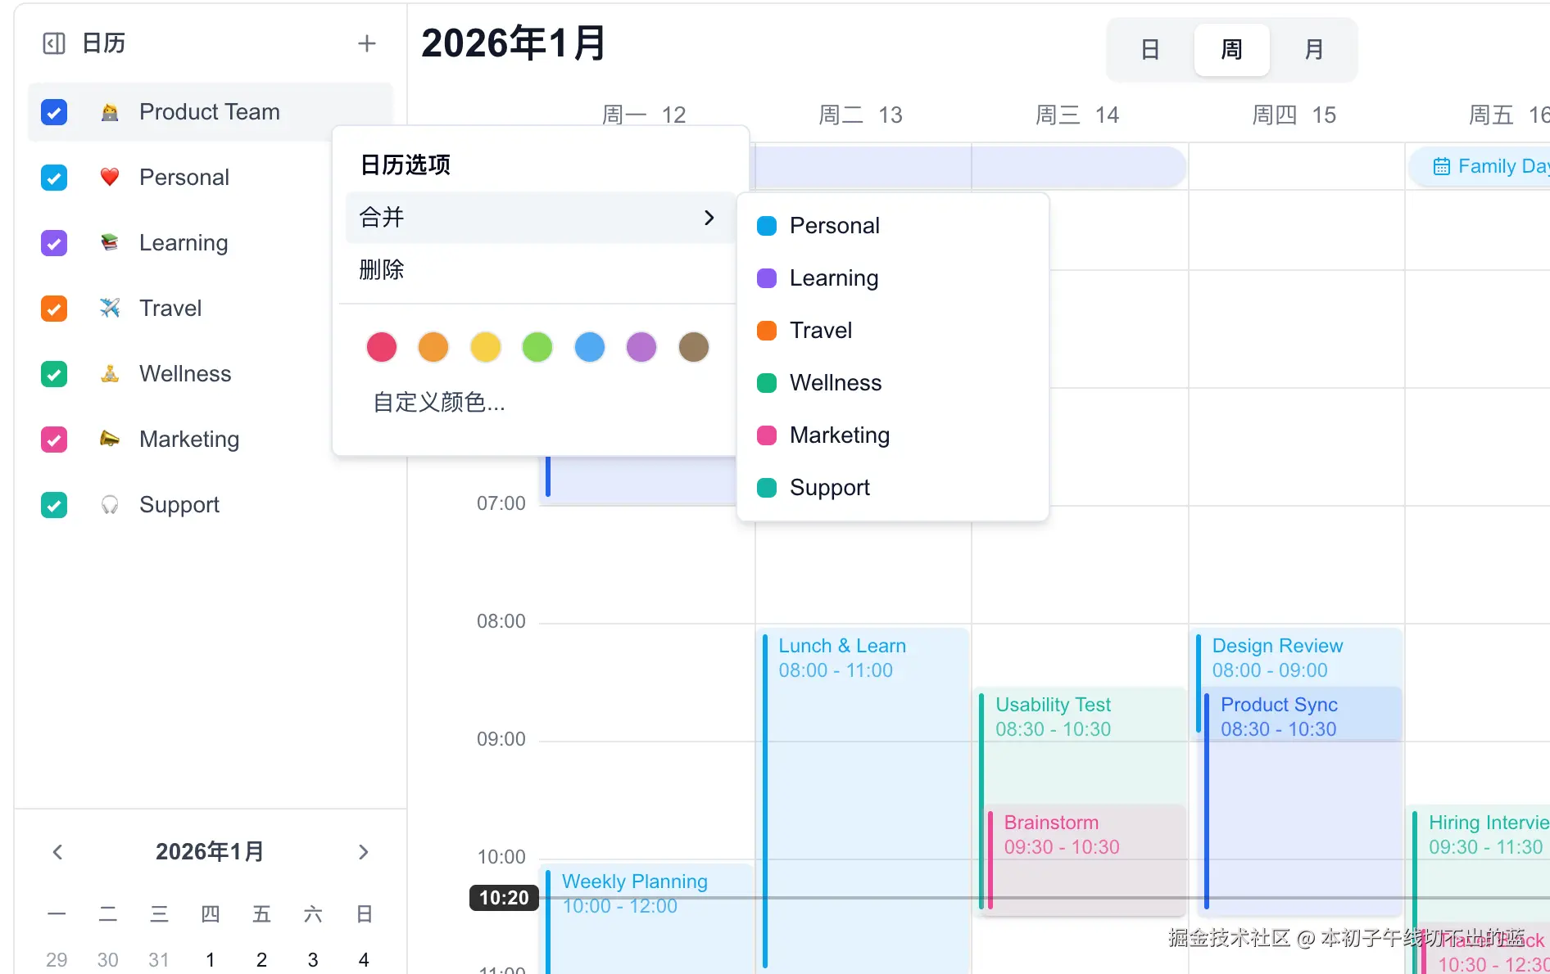Screen dimensions: 1550x974
Task: Hide the Wellness calendar via checkbox
Action: point(54,374)
